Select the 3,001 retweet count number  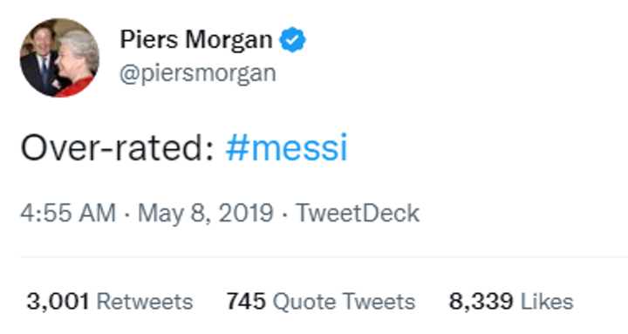click(58, 301)
